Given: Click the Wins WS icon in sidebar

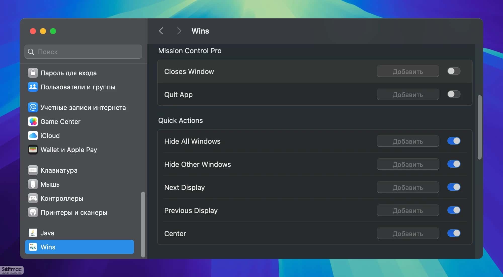Looking at the screenshot, I should point(33,247).
